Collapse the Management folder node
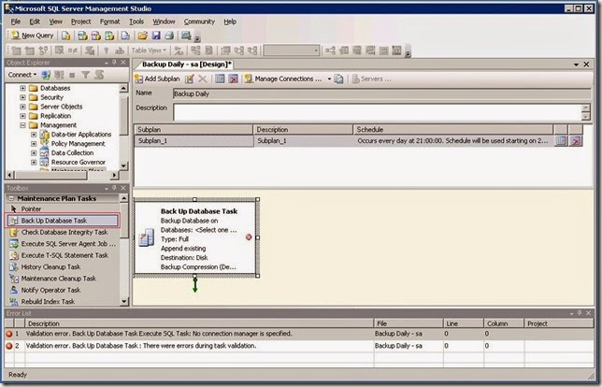Image resolution: width=602 pixels, height=387 pixels. 22,125
